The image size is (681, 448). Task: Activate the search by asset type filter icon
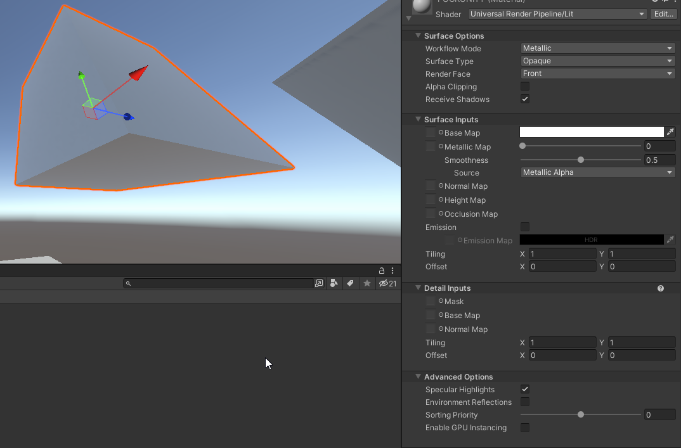pyautogui.click(x=334, y=283)
